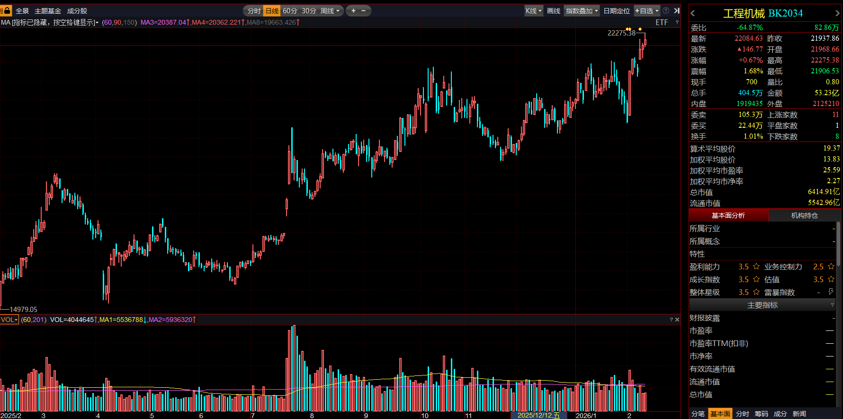
Task: Zoom out chart with minus button
Action: (364, 10)
